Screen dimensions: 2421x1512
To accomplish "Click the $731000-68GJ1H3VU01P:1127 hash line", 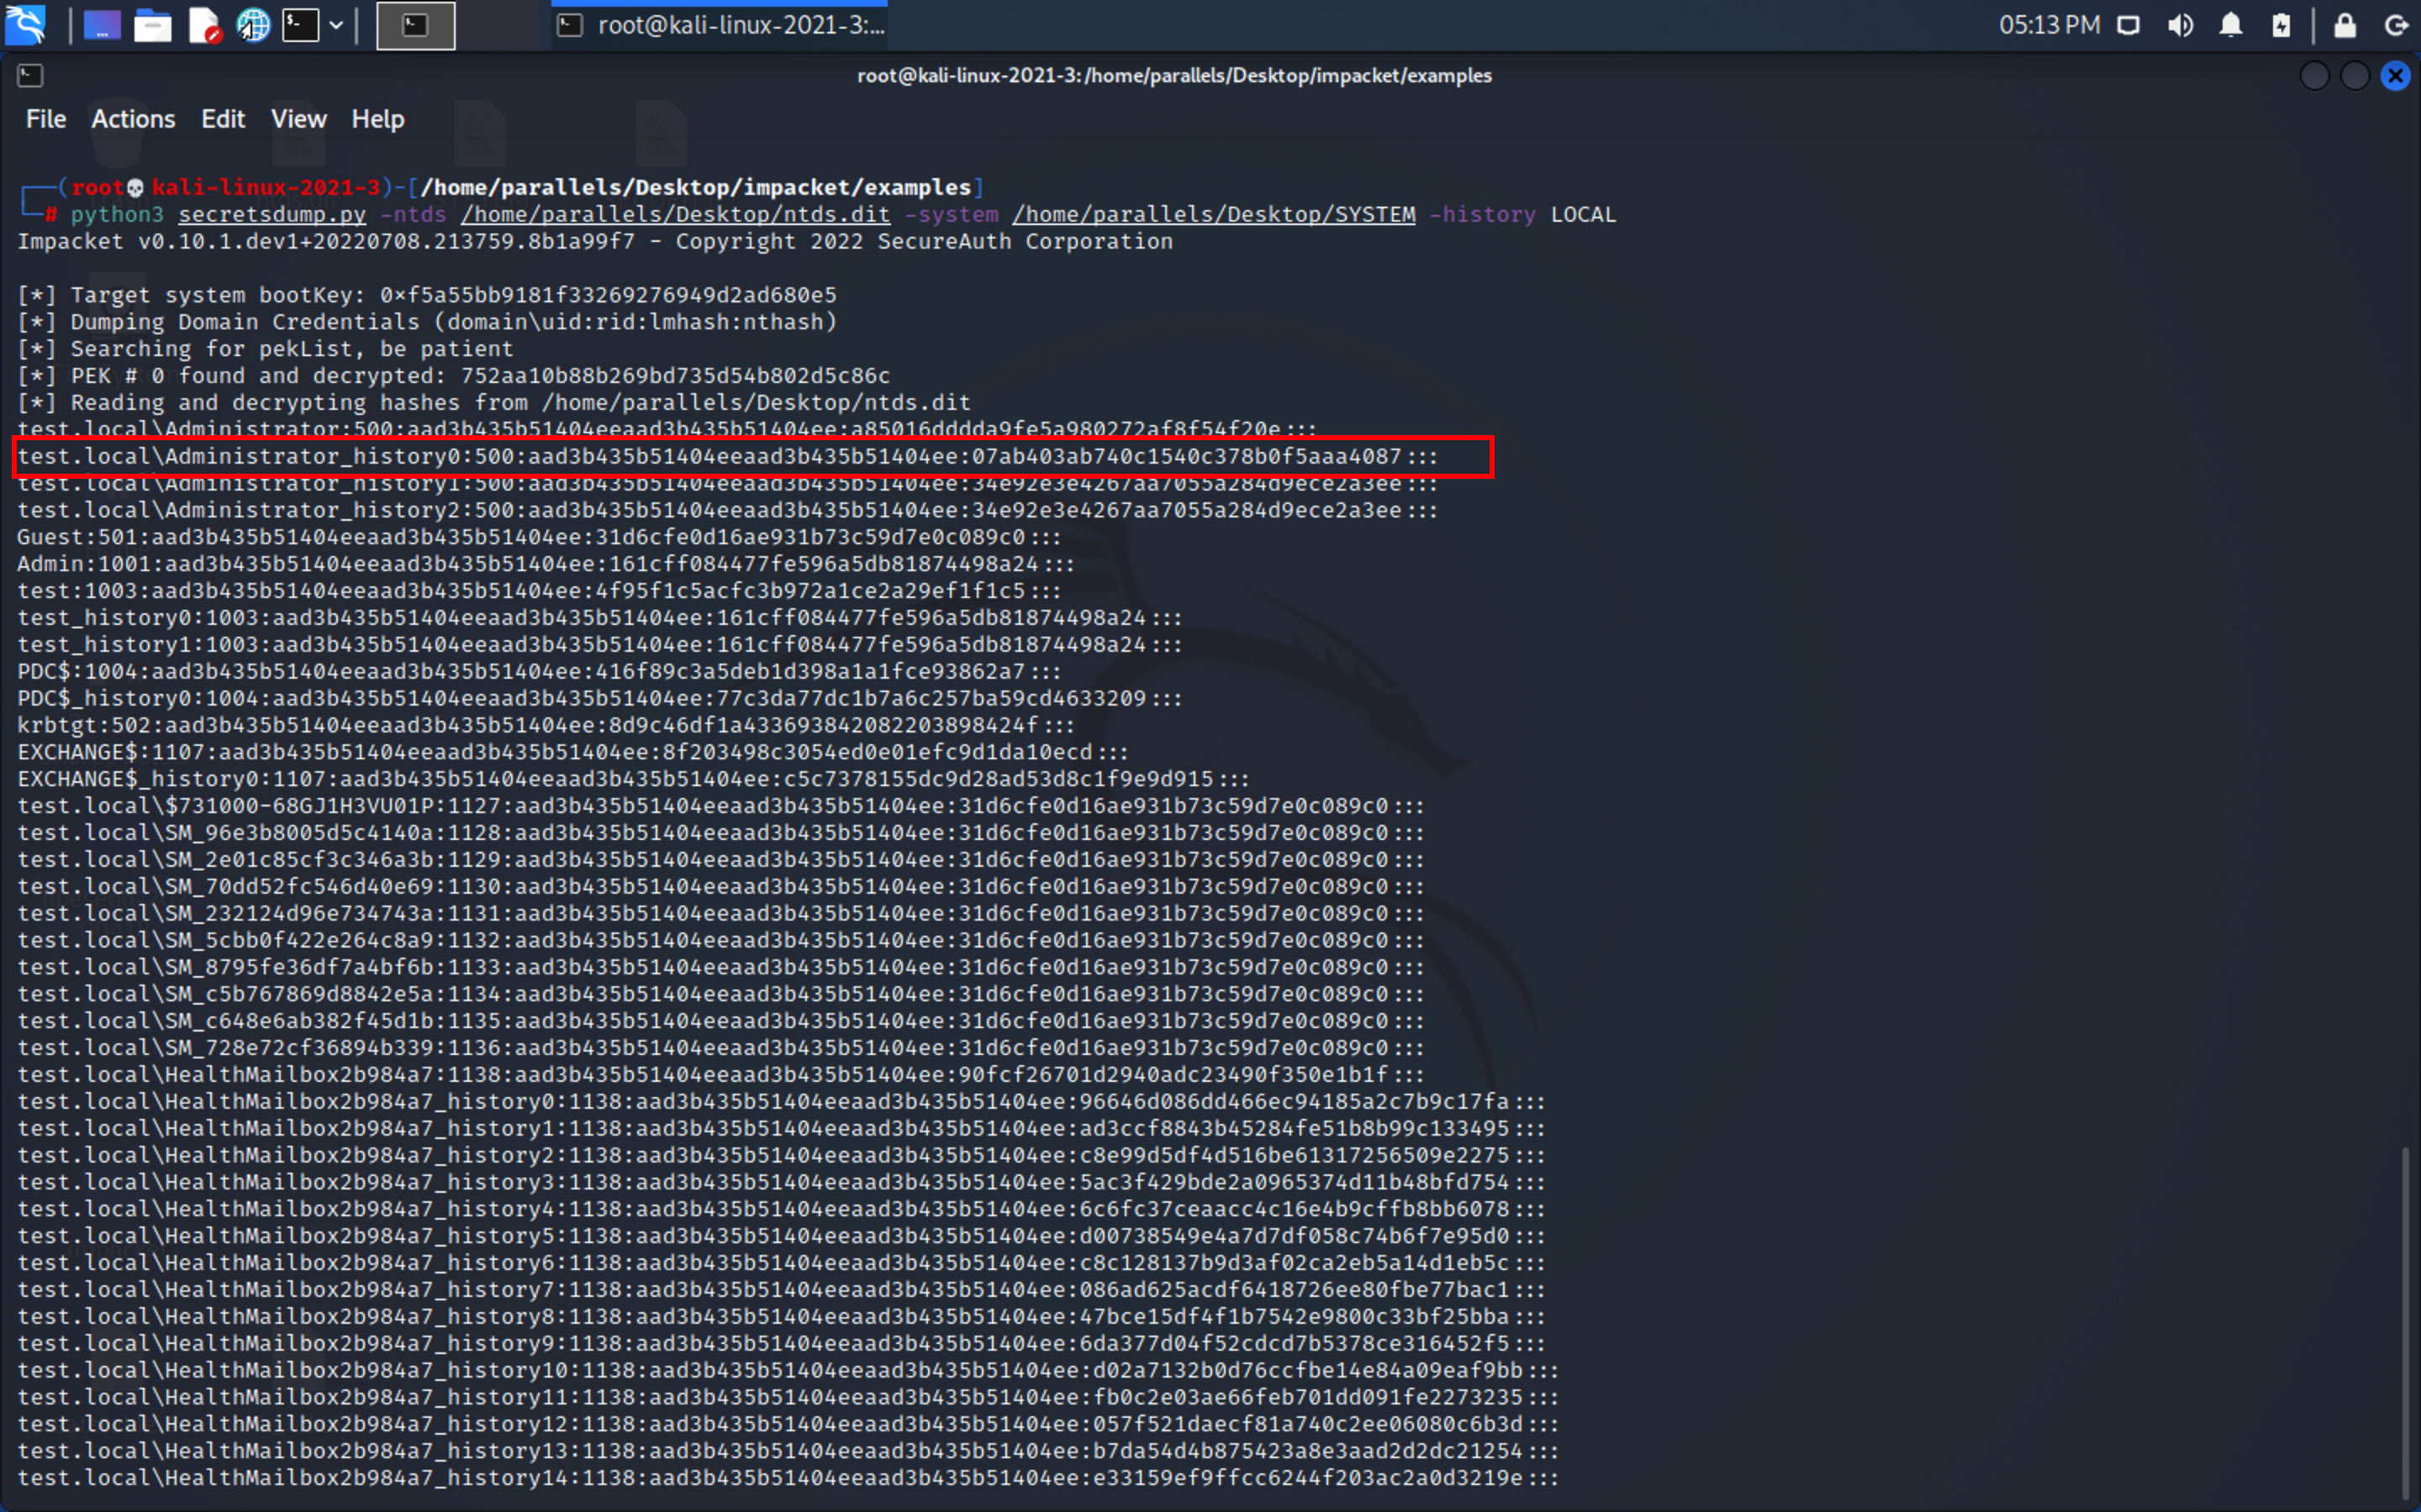I will (x=720, y=806).
